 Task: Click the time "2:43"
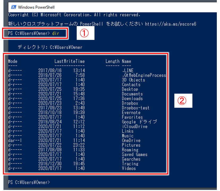(x=80, y=103)
